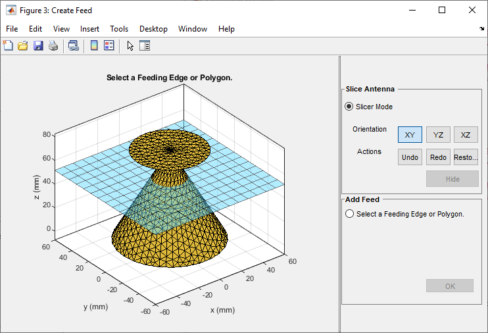Click the New Figure toolbar icon
Image resolution: width=488 pixels, height=333 pixels.
(x=8, y=45)
